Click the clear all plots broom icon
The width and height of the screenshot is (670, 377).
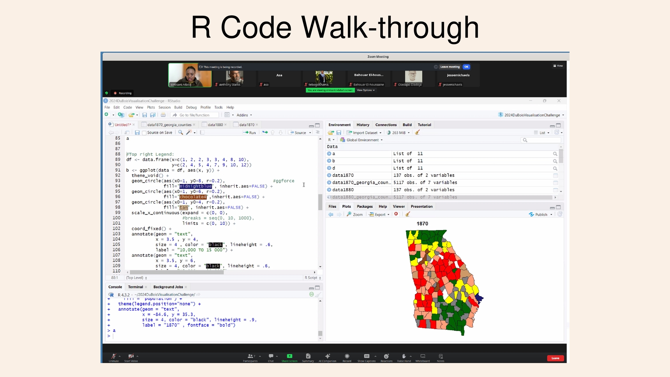[x=408, y=214]
